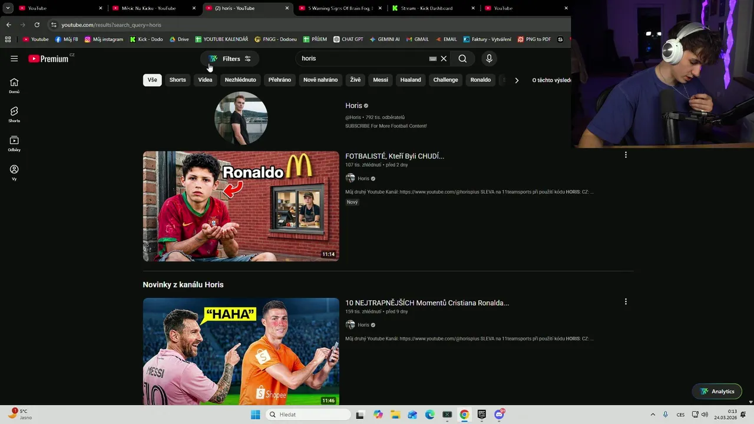The width and height of the screenshot is (754, 424).
Task: Open the YOUTUBE KALENDÁŘ bookmark
Action: pyautogui.click(x=221, y=39)
